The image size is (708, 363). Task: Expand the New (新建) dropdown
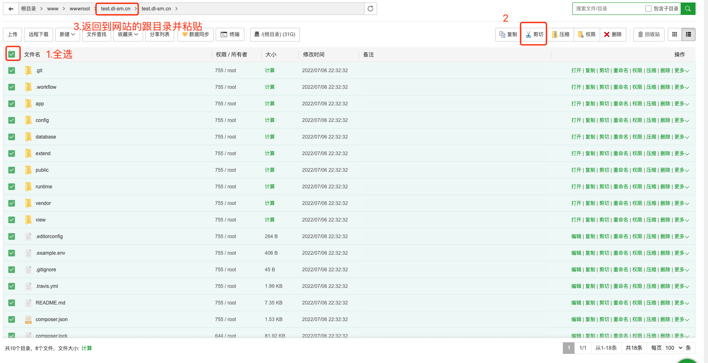pyautogui.click(x=67, y=34)
